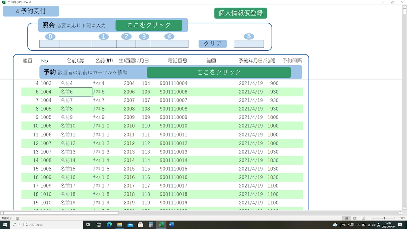Show hidden system tray icons

point(358,225)
